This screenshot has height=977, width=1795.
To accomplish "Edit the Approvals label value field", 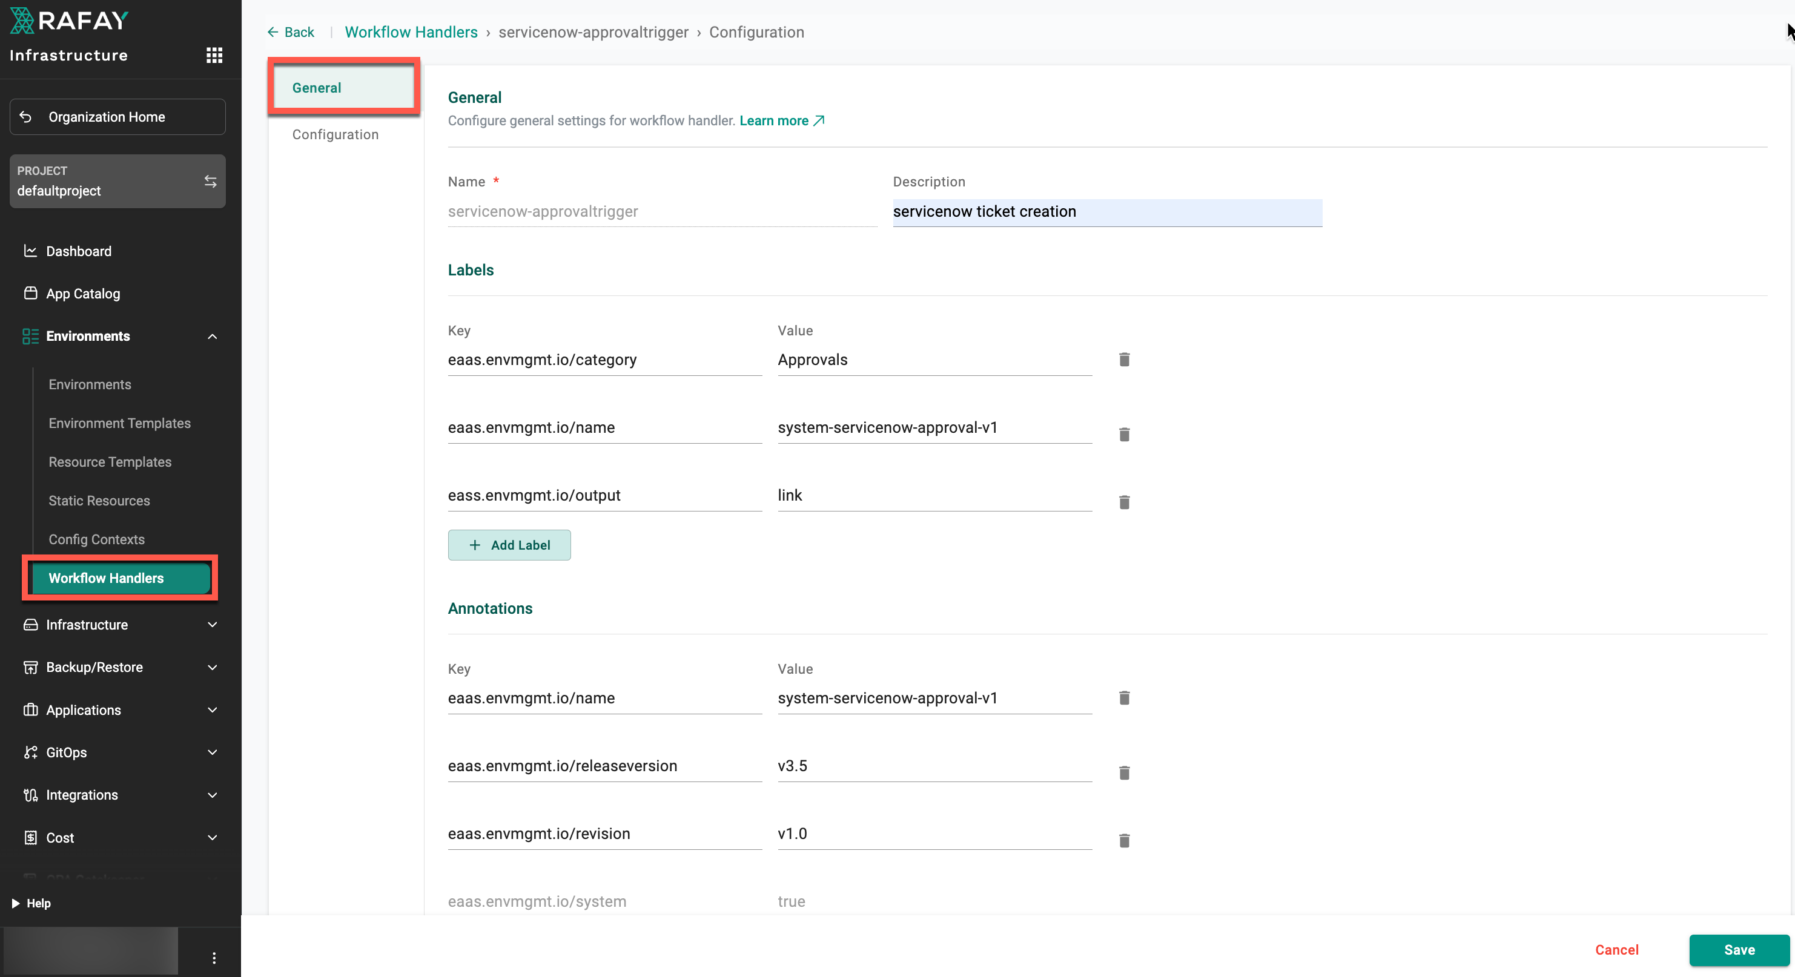I will click(934, 360).
